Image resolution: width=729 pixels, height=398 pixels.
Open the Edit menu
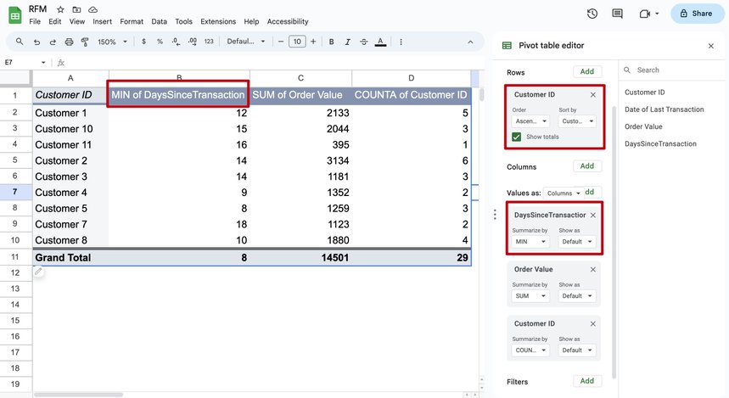pos(55,21)
